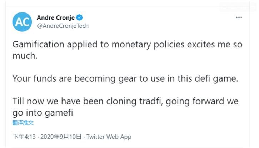Click the blue AC profile avatar
The width and height of the screenshot is (259, 148).
click(x=22, y=21)
